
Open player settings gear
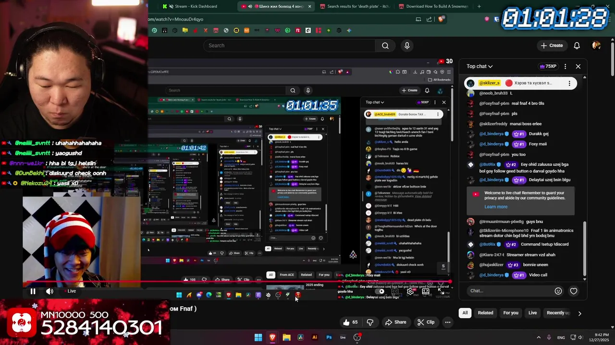(x=410, y=291)
